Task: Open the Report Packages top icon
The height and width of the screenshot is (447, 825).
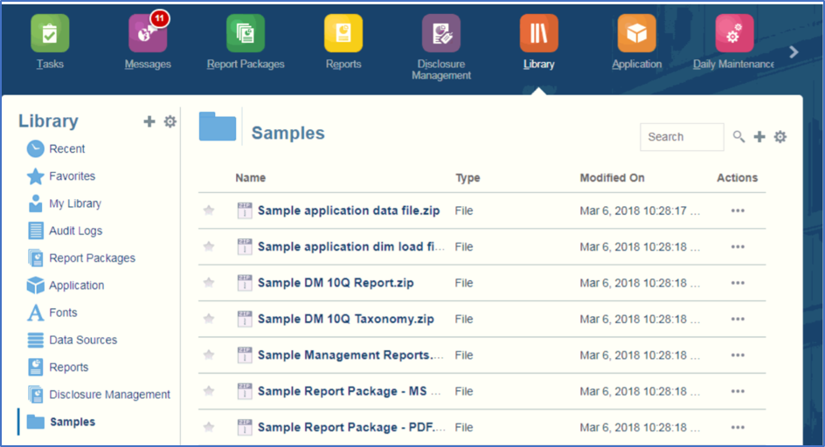Action: click(x=246, y=34)
